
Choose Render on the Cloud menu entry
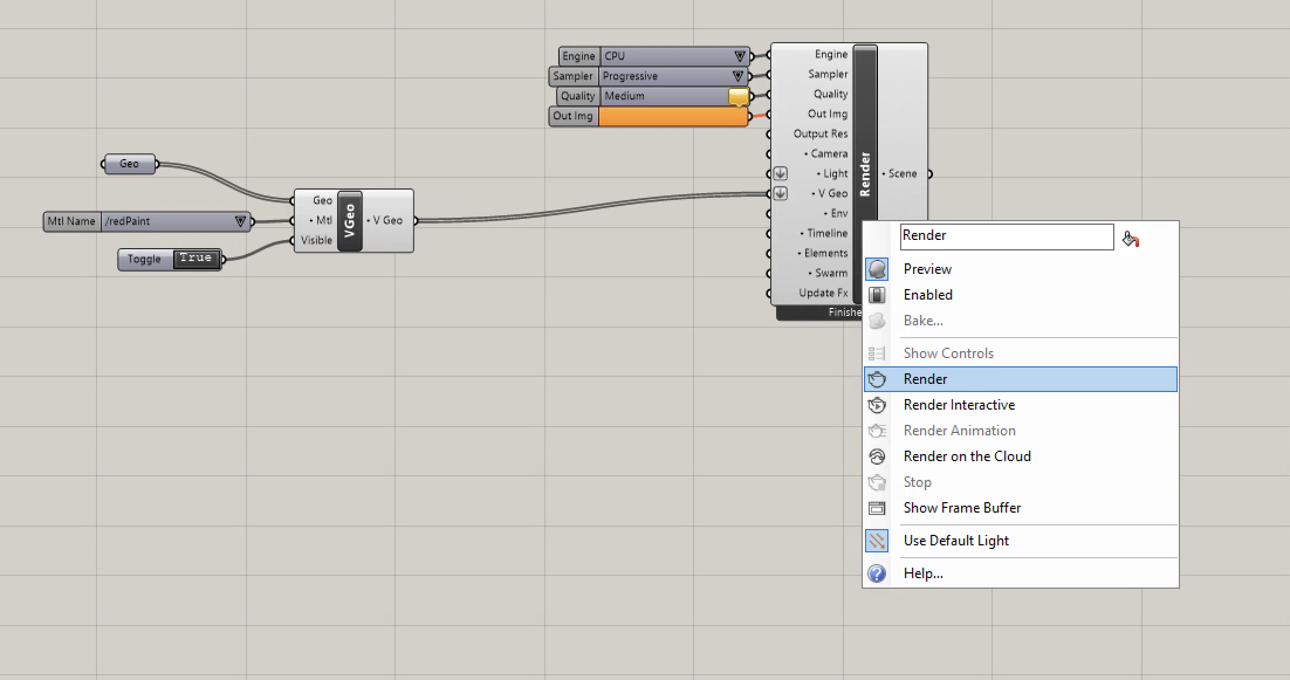(967, 456)
